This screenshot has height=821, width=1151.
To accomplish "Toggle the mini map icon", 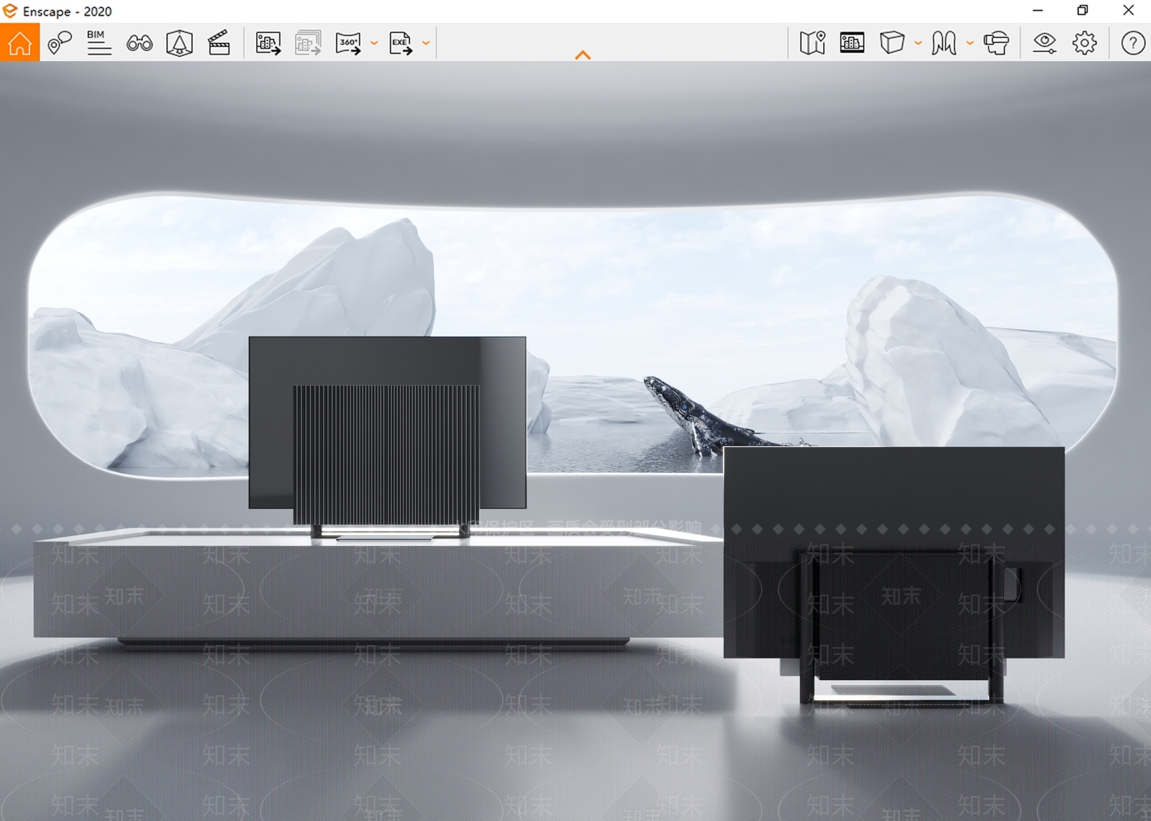I will (812, 43).
